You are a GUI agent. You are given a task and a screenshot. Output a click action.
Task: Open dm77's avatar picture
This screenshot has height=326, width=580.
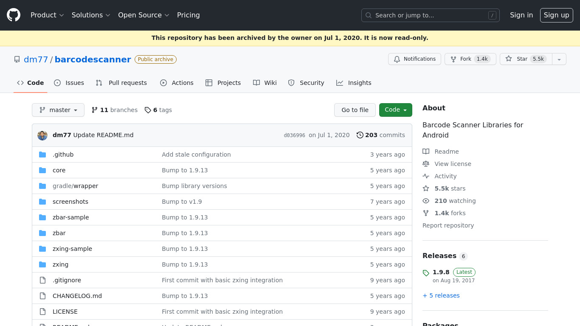[x=42, y=135]
